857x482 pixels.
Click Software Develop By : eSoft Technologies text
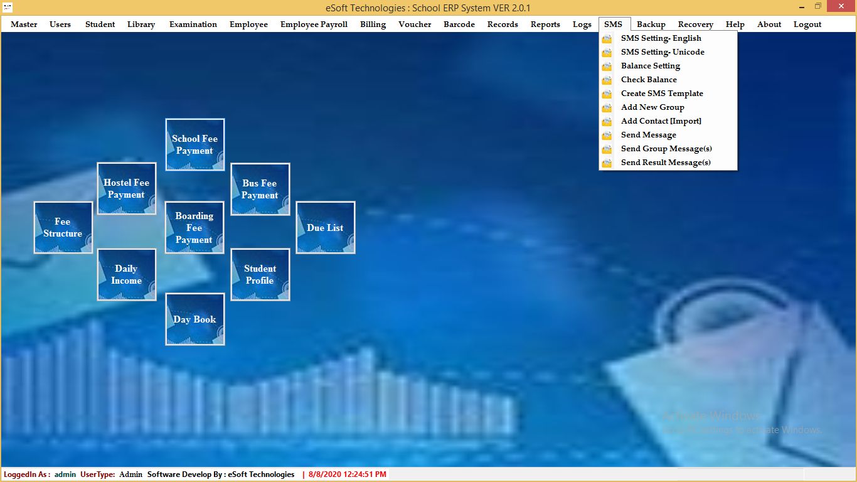221,474
